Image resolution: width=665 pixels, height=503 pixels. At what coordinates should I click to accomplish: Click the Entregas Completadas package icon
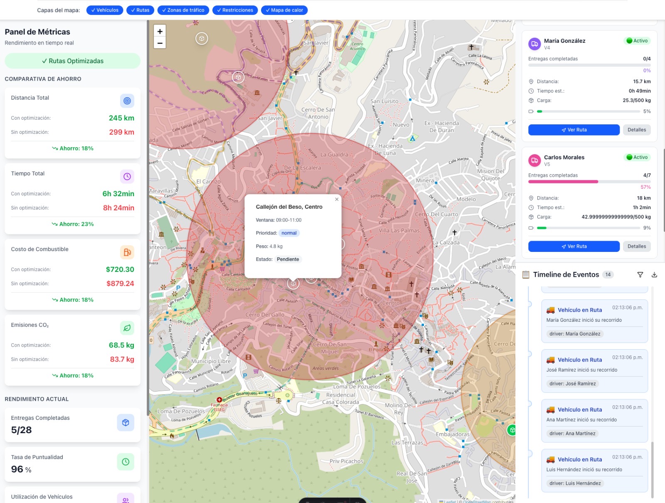pos(126,422)
